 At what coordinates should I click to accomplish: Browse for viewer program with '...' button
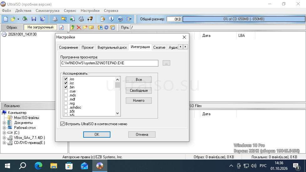coord(166,63)
